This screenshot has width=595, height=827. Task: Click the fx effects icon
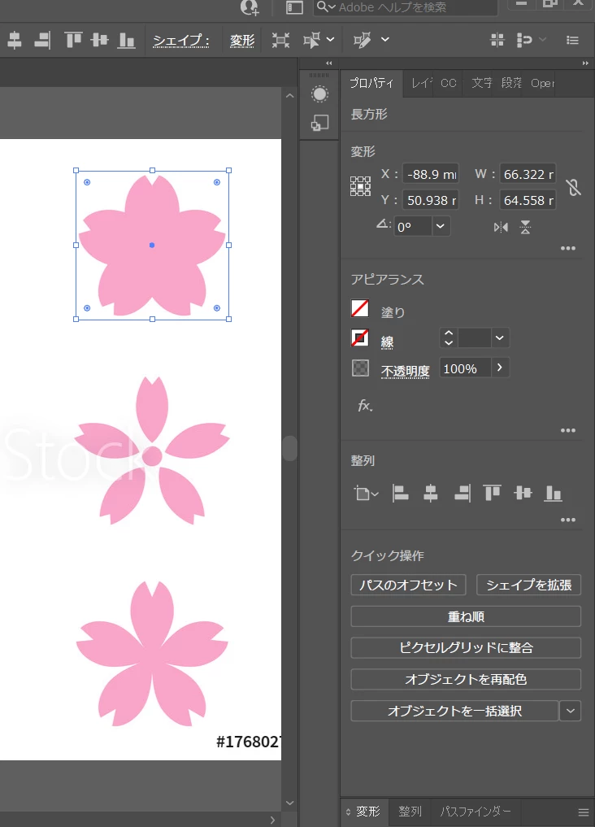[x=365, y=405]
